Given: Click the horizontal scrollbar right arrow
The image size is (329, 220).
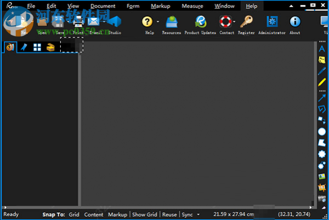Looking at the screenshot, I should pyautogui.click(x=310, y=207).
